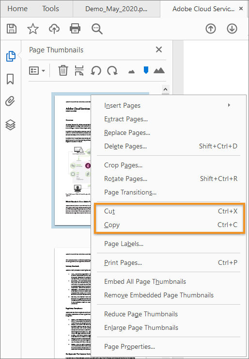249x359 pixels.
Task: Open Page Properties from context menu
Action: coord(169,346)
